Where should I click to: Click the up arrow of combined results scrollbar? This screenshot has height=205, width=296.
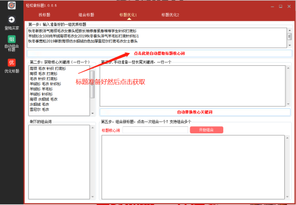287,138
